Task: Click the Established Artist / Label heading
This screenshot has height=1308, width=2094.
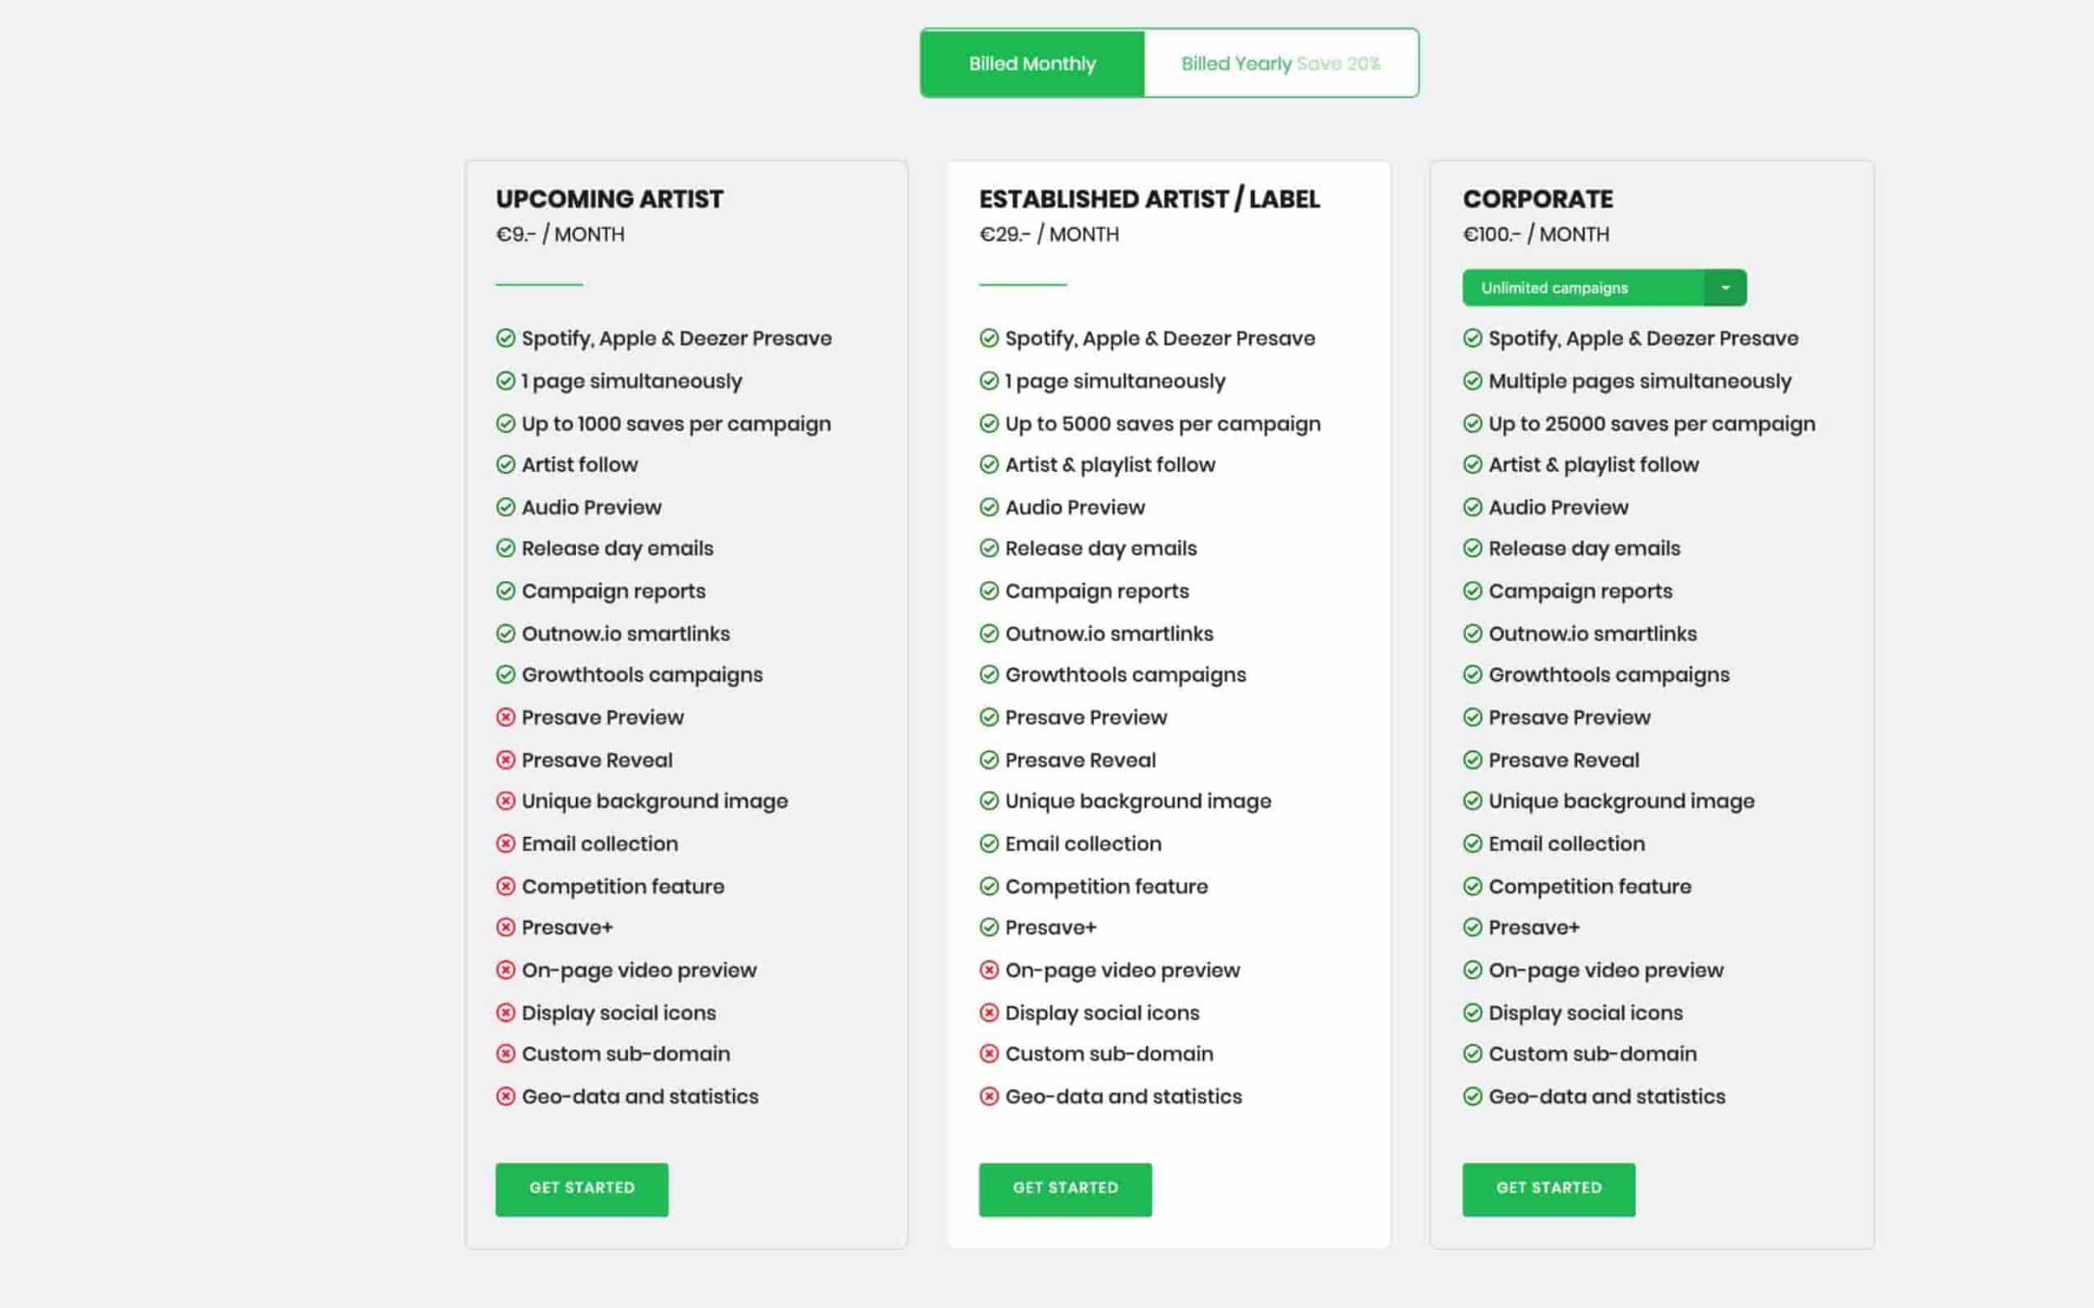Action: tap(1149, 199)
